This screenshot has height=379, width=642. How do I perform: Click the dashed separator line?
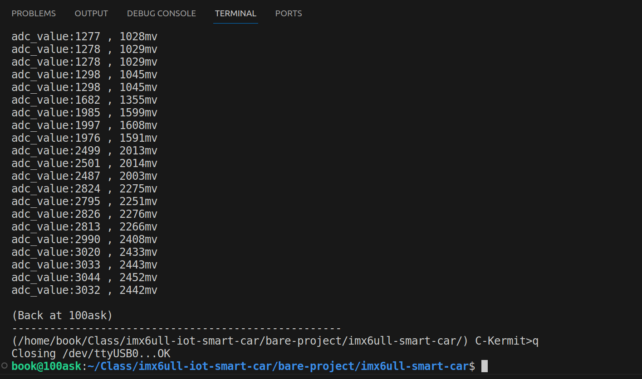point(176,328)
